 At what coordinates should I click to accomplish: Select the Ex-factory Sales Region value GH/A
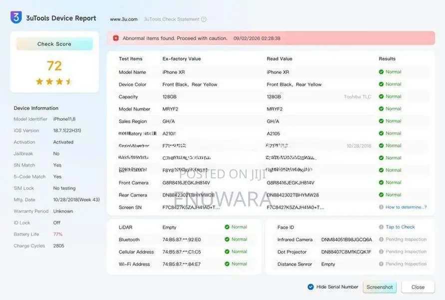pos(169,121)
